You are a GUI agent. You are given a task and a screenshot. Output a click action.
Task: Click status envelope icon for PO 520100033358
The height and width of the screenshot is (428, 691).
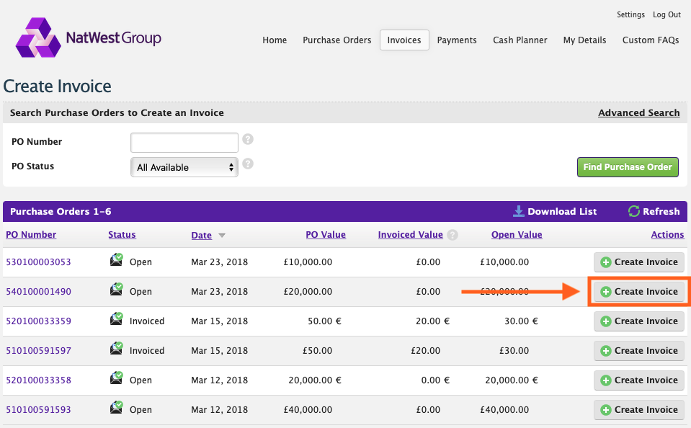(x=116, y=378)
